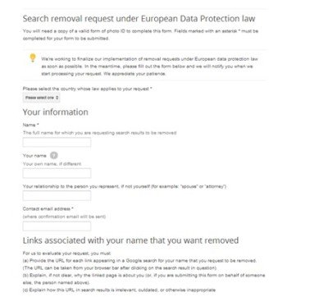
Task: Click the 'Your information' section heading
Action: 56,112
